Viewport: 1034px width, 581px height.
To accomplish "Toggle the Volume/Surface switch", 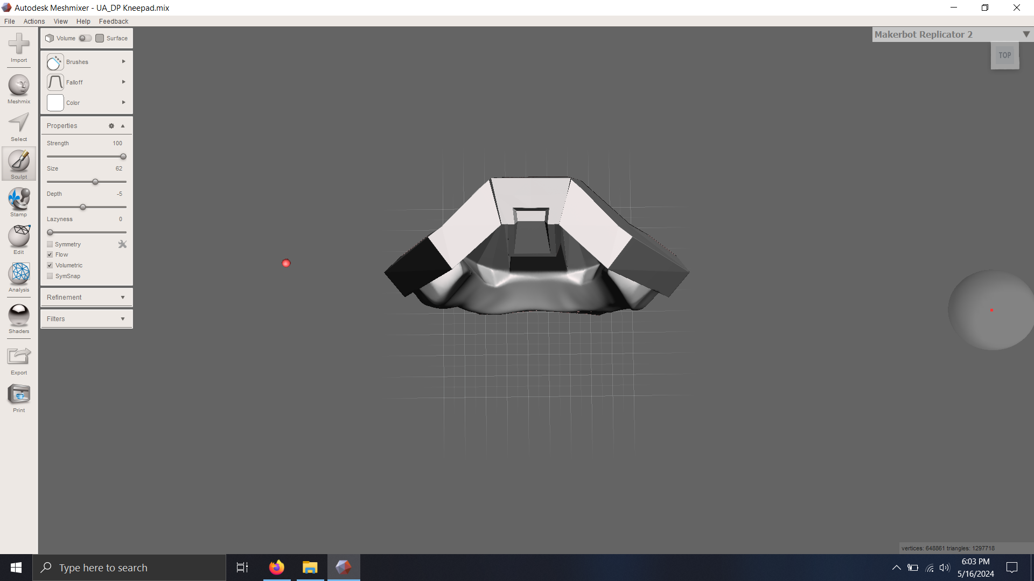I will point(85,38).
